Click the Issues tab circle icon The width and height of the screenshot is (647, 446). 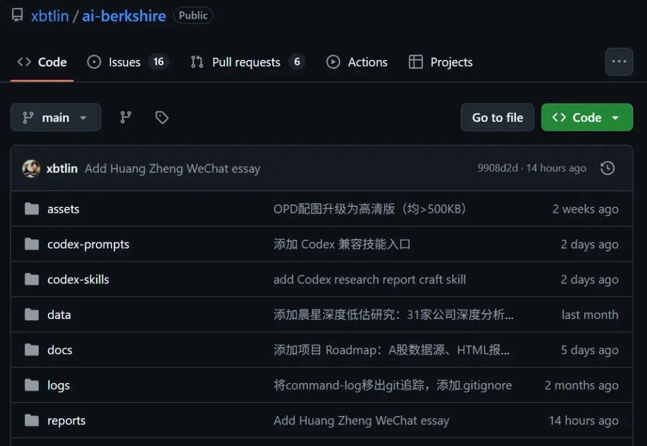[x=94, y=62]
